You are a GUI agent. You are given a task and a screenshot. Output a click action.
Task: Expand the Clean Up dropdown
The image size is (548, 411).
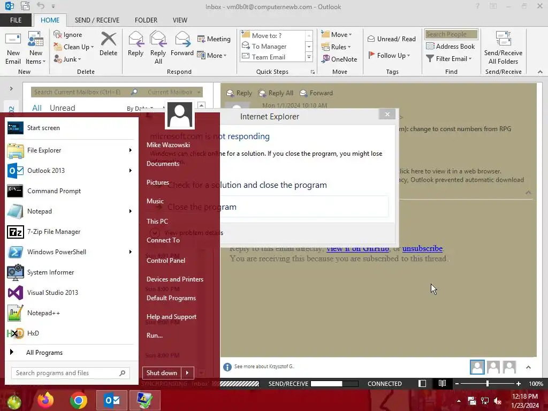coord(92,47)
